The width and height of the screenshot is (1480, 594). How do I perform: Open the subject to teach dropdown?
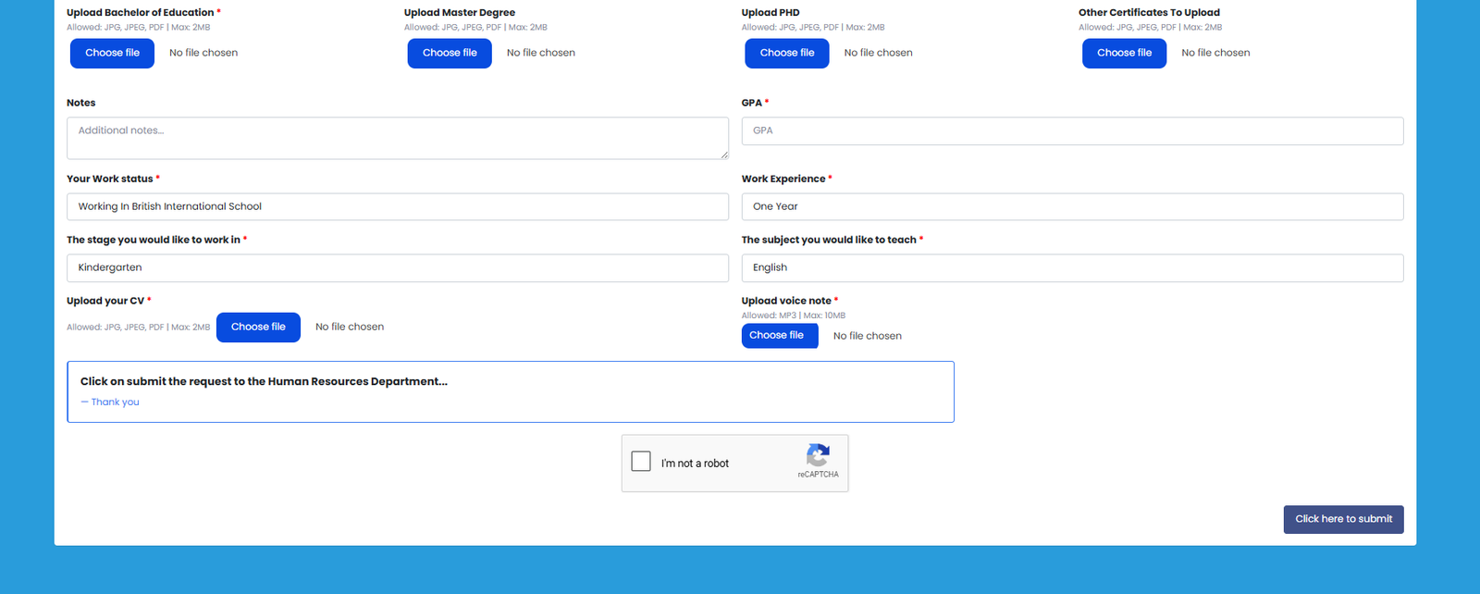(1071, 267)
